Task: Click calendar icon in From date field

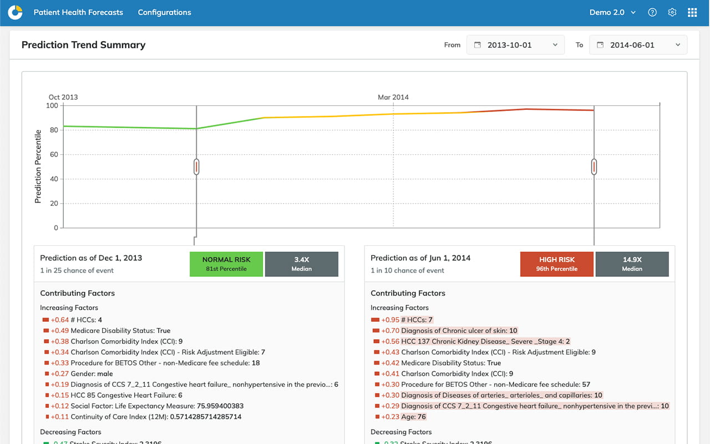Action: click(x=477, y=45)
